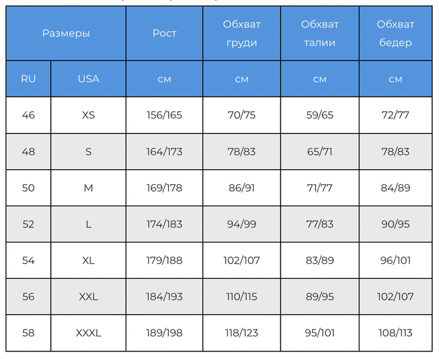Image resolution: width=439 pixels, height=359 pixels.
Task: Select the M size cell
Action: (x=88, y=188)
